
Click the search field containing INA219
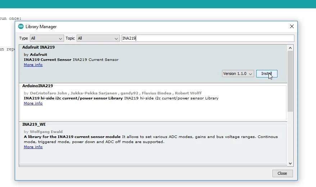pyautogui.click(x=207, y=38)
